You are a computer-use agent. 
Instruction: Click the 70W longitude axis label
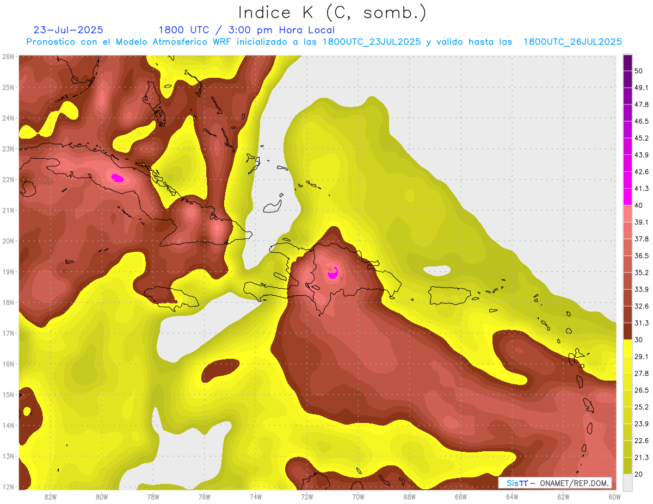tap(358, 496)
